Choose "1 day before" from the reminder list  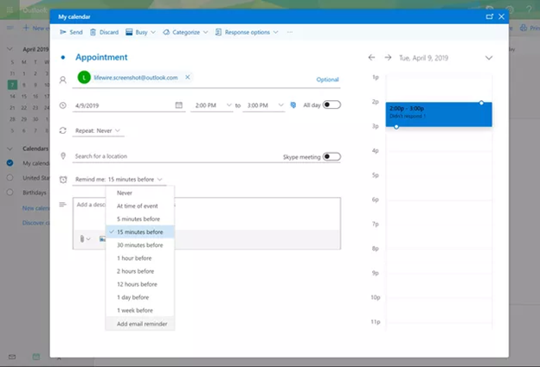point(135,297)
